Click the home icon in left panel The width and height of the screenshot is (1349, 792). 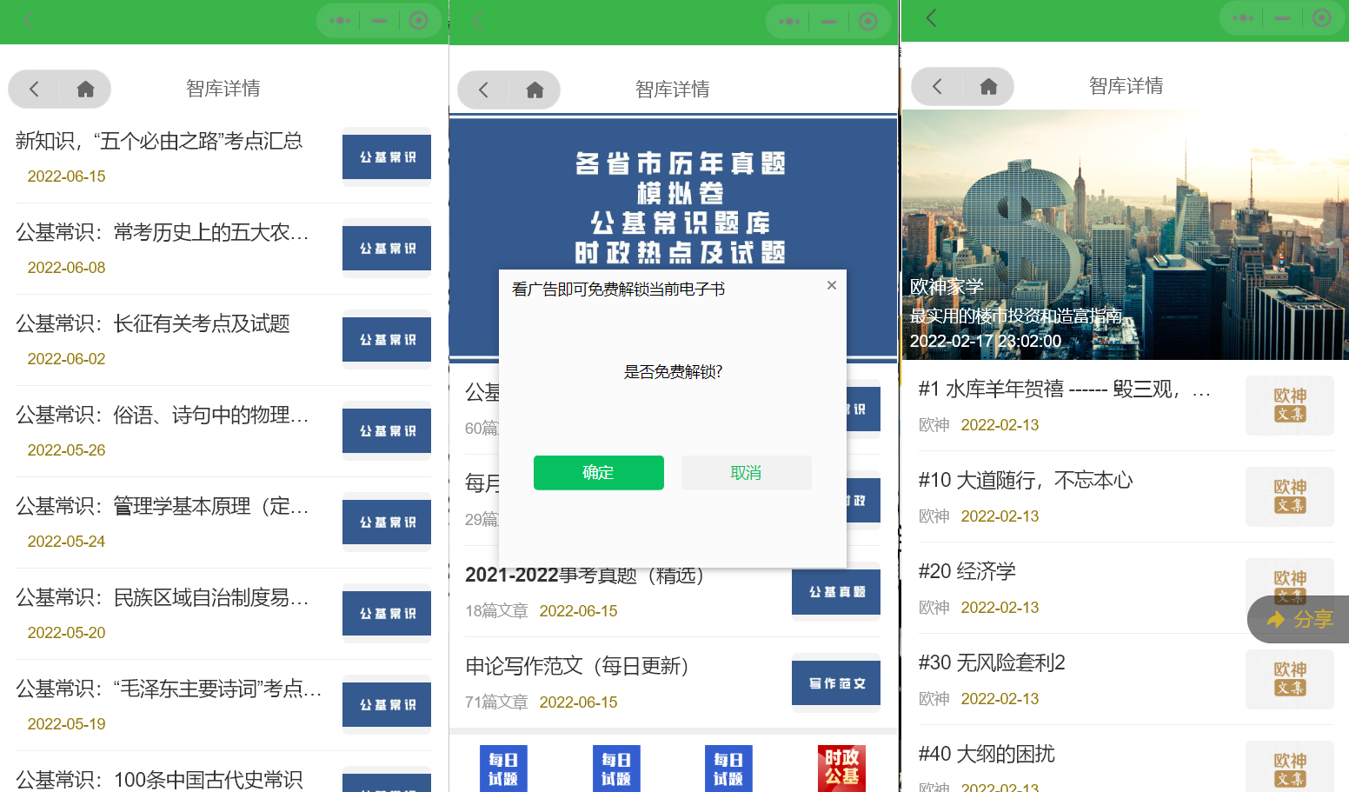coord(85,89)
